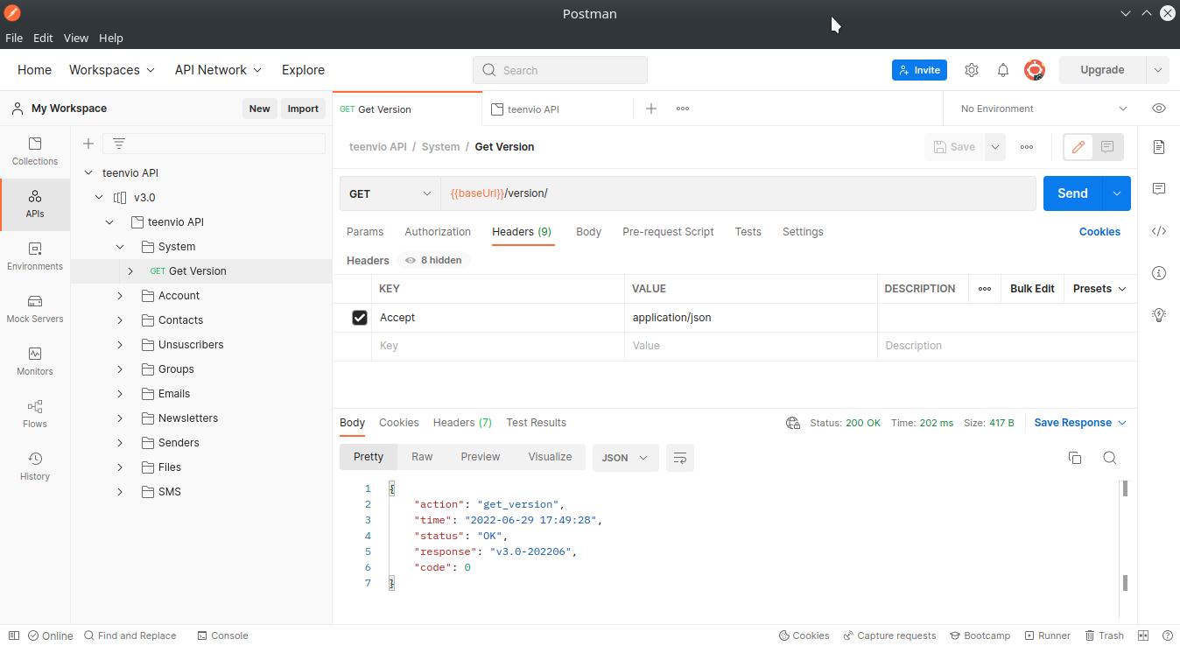Open the notifications bell
Image resolution: width=1180 pixels, height=646 pixels.
click(x=1003, y=70)
